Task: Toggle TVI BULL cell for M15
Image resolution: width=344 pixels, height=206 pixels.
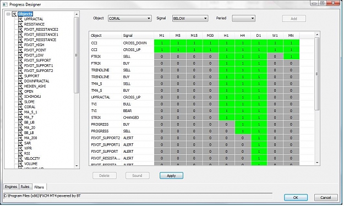Action: point(194,104)
